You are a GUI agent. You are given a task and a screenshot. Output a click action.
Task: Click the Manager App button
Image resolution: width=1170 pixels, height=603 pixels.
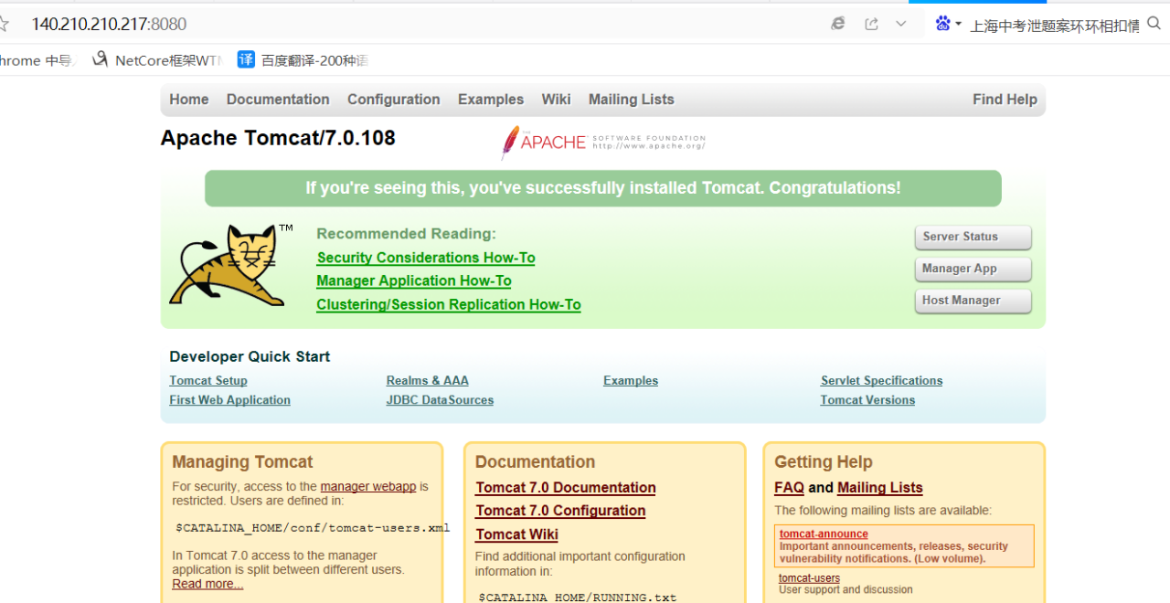pos(973,269)
